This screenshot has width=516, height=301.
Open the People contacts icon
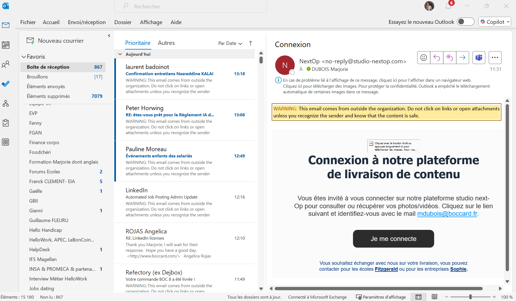pos(6,64)
